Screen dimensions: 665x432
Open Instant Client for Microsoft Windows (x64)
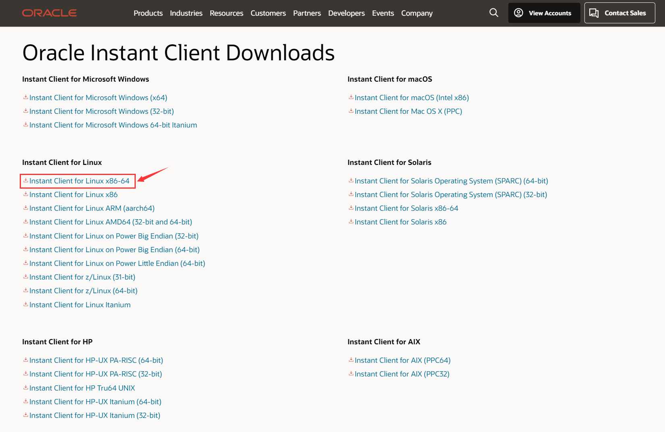(98, 98)
